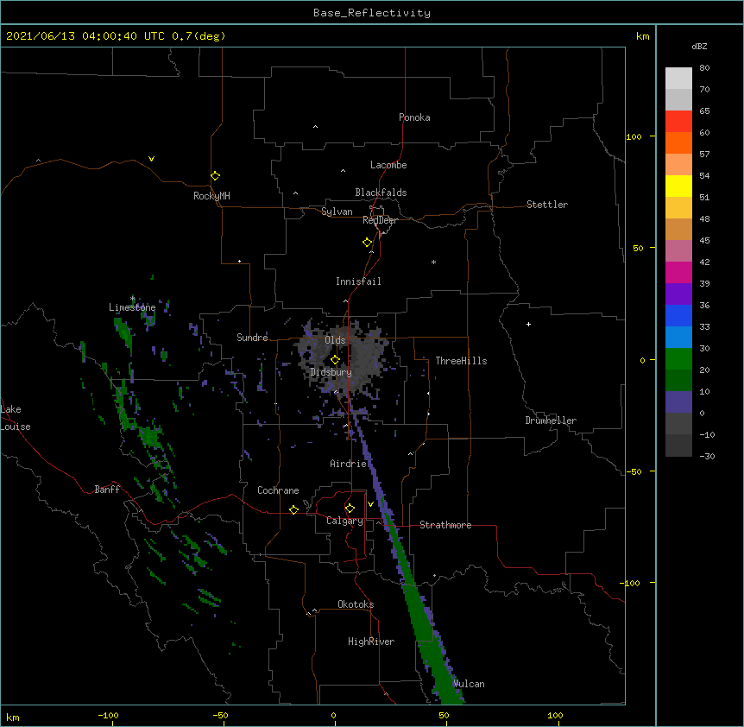Viewport: 744px width, 727px height.
Task: Select the Cochrane label
Action: tap(278, 490)
